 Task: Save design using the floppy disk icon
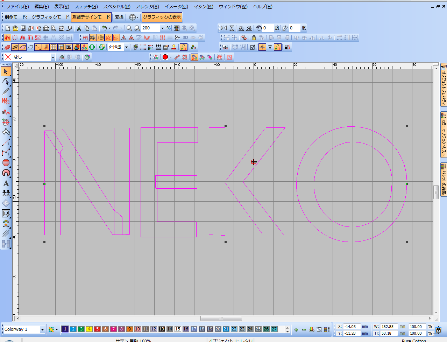point(23,28)
